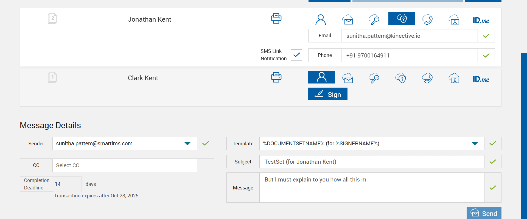This screenshot has width=527, height=219.
Task: Click the Subject text field
Action: 372,162
